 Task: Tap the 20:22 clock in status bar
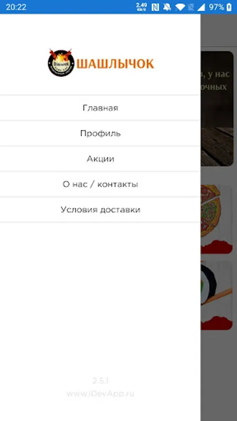coord(16,7)
